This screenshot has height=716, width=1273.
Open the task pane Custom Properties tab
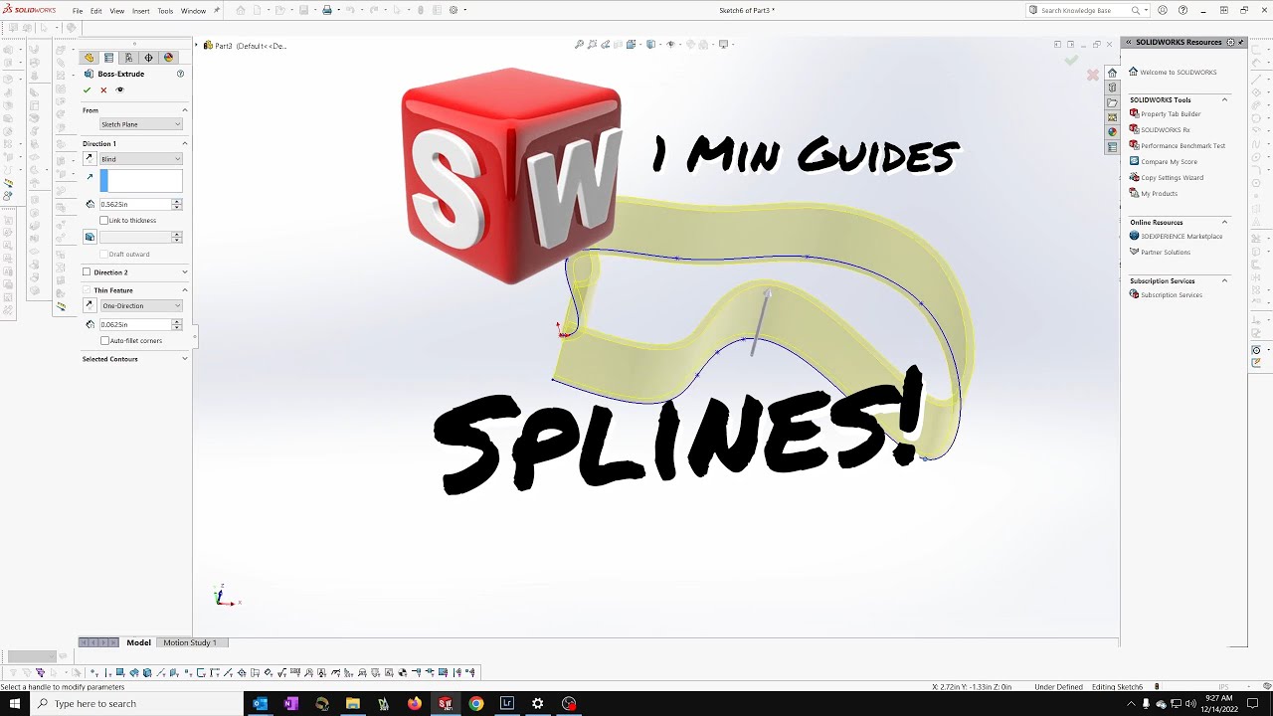click(1112, 147)
